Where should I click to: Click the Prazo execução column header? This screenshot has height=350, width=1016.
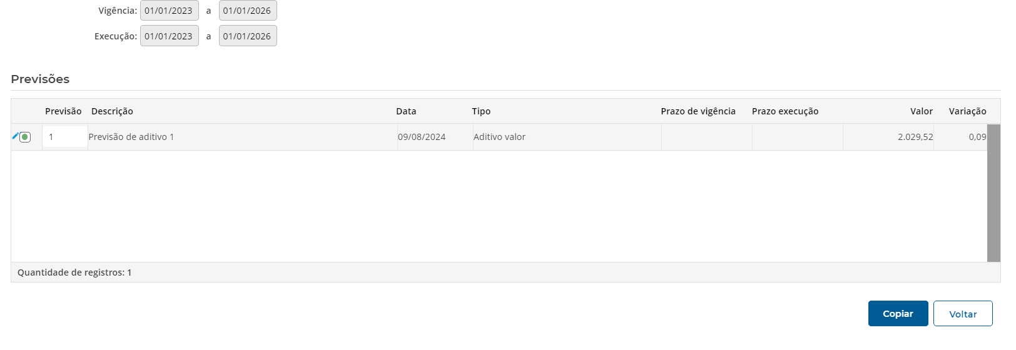pos(785,111)
